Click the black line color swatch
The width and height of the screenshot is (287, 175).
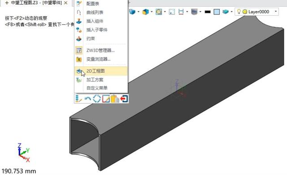(x=208, y=12)
